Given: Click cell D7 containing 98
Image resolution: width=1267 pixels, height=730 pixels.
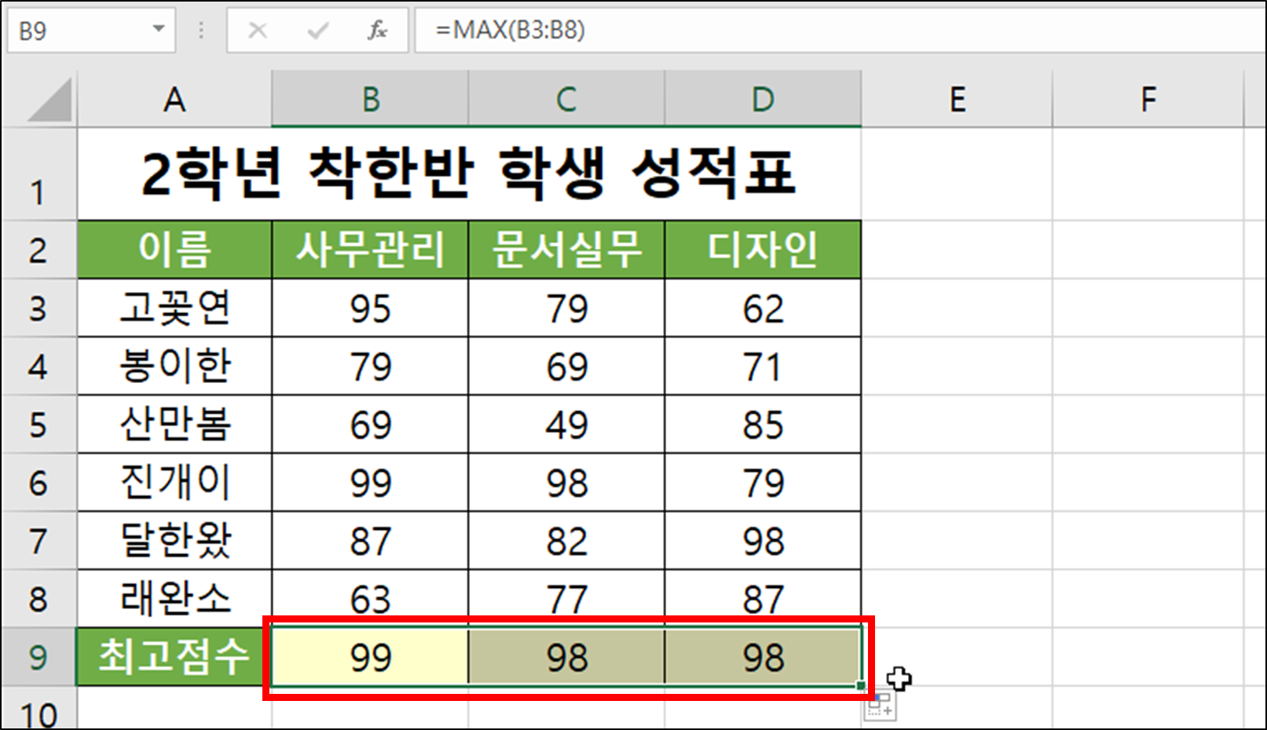Looking at the screenshot, I should tap(761, 540).
